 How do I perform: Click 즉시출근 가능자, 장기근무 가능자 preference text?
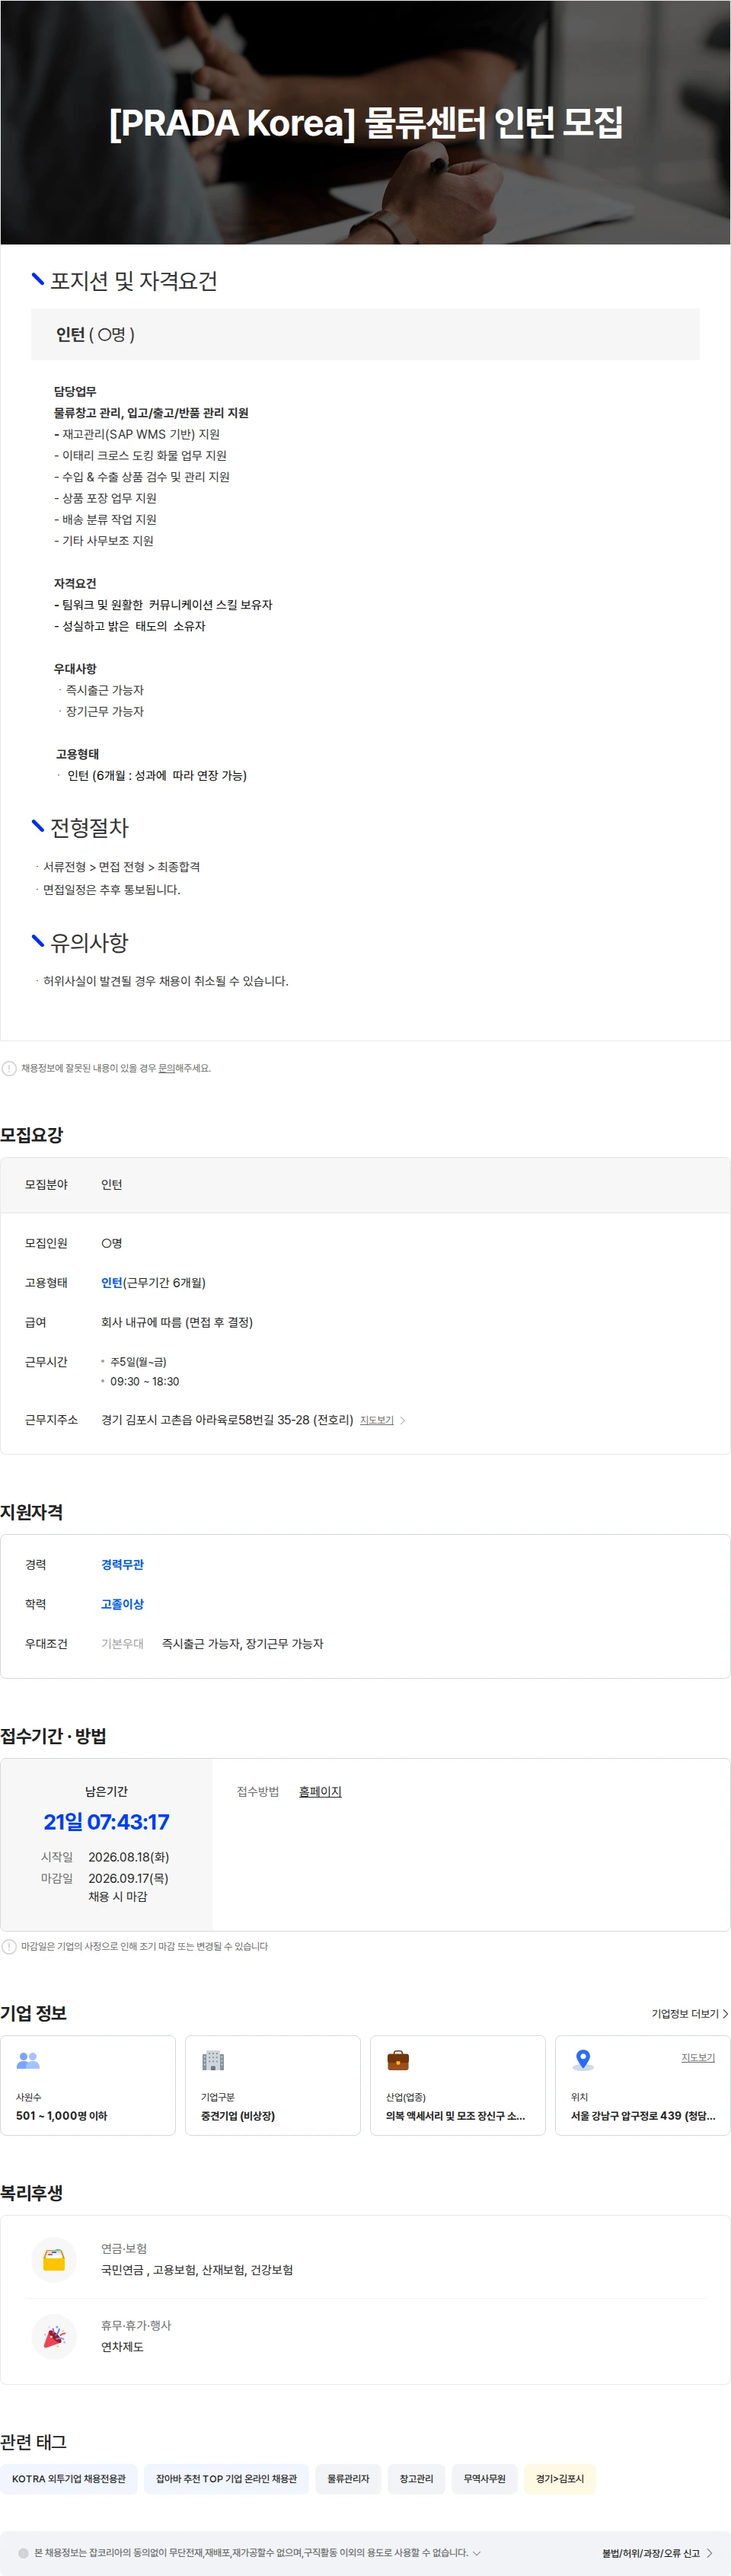pos(243,1643)
